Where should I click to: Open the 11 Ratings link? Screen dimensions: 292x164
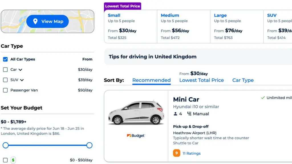pos(192,153)
